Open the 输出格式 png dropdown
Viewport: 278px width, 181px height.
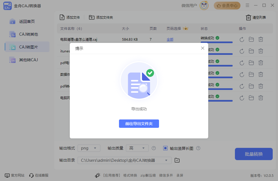pos(89,148)
